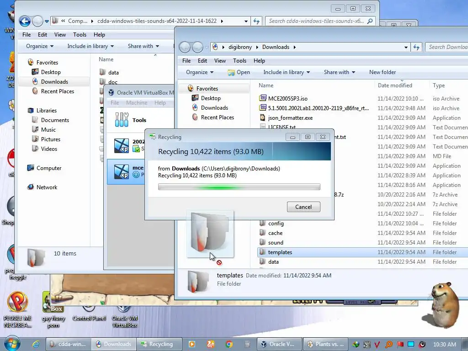Open the calculator taskbar icon
468x351 pixels.
(x=247, y=344)
